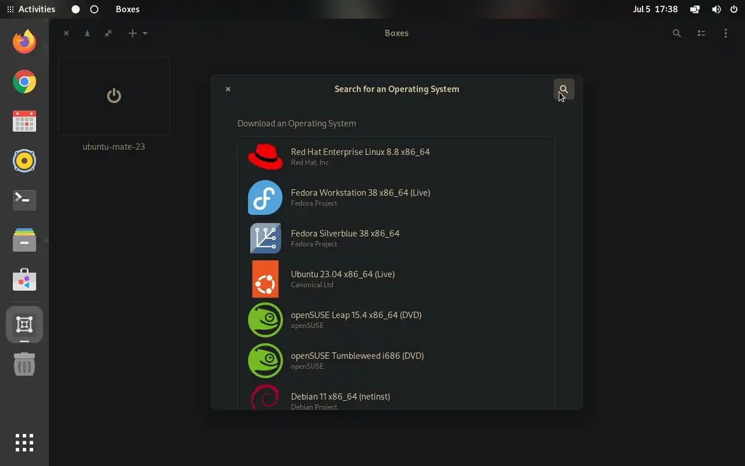Click the X button in Boxes toolbar
Viewport: 745px width, 466px height.
[66, 33]
